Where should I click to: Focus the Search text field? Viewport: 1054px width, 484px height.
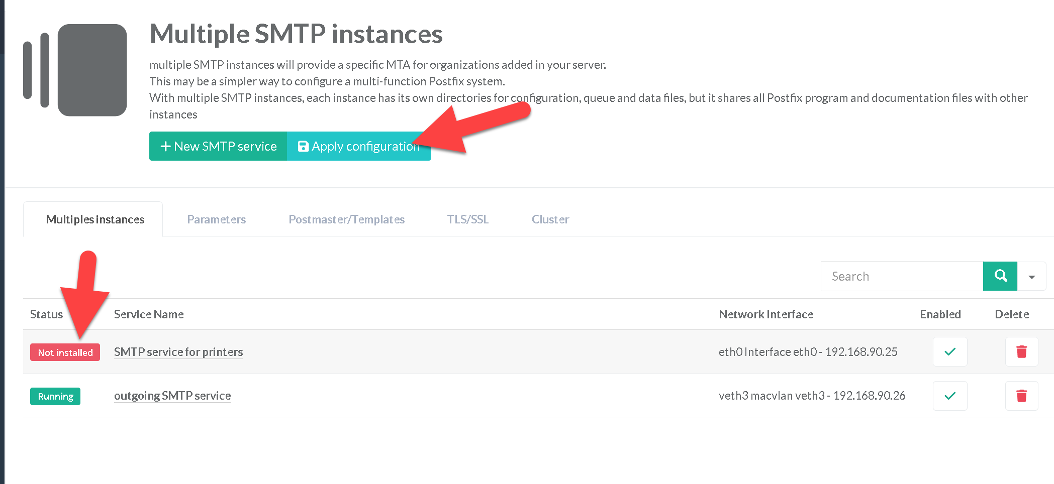tap(902, 277)
